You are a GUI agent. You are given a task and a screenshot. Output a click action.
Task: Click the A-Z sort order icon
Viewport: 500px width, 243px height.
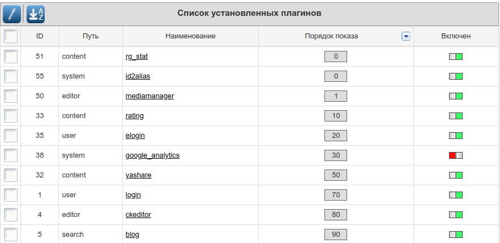coord(36,14)
